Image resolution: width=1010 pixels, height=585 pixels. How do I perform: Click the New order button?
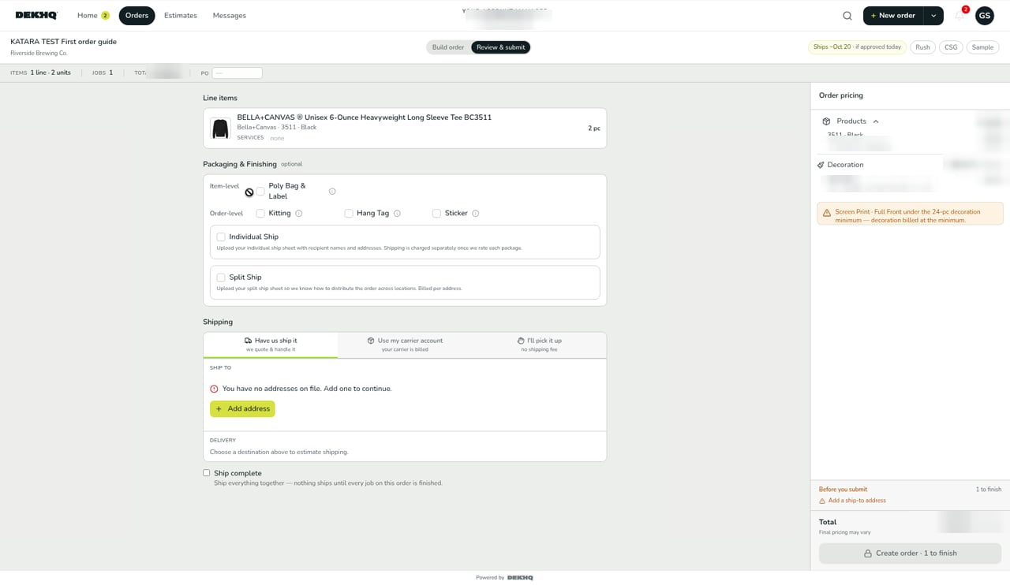893,16
